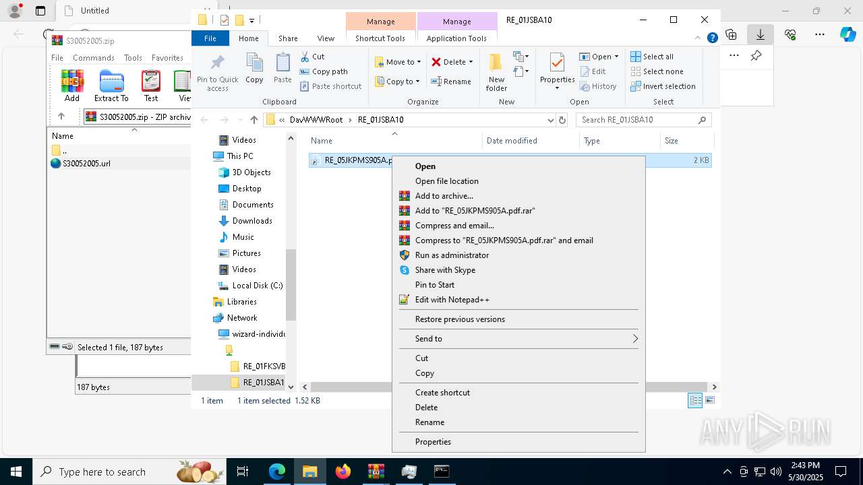
Task: Choose Open file location in context menu
Action: click(x=518, y=181)
